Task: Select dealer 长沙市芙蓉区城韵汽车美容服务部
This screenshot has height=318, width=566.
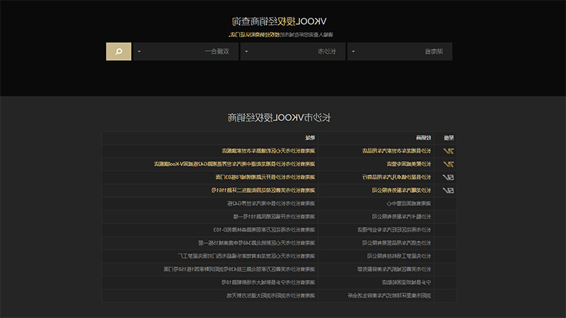Action: 394,269
